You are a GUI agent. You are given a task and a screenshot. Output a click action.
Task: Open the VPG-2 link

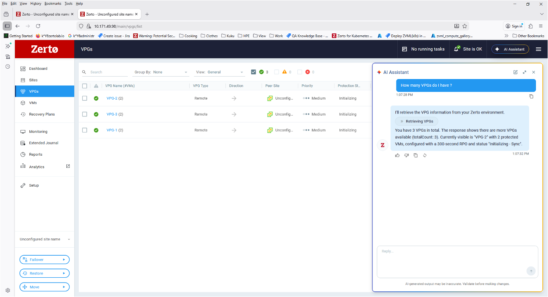pyautogui.click(x=112, y=98)
